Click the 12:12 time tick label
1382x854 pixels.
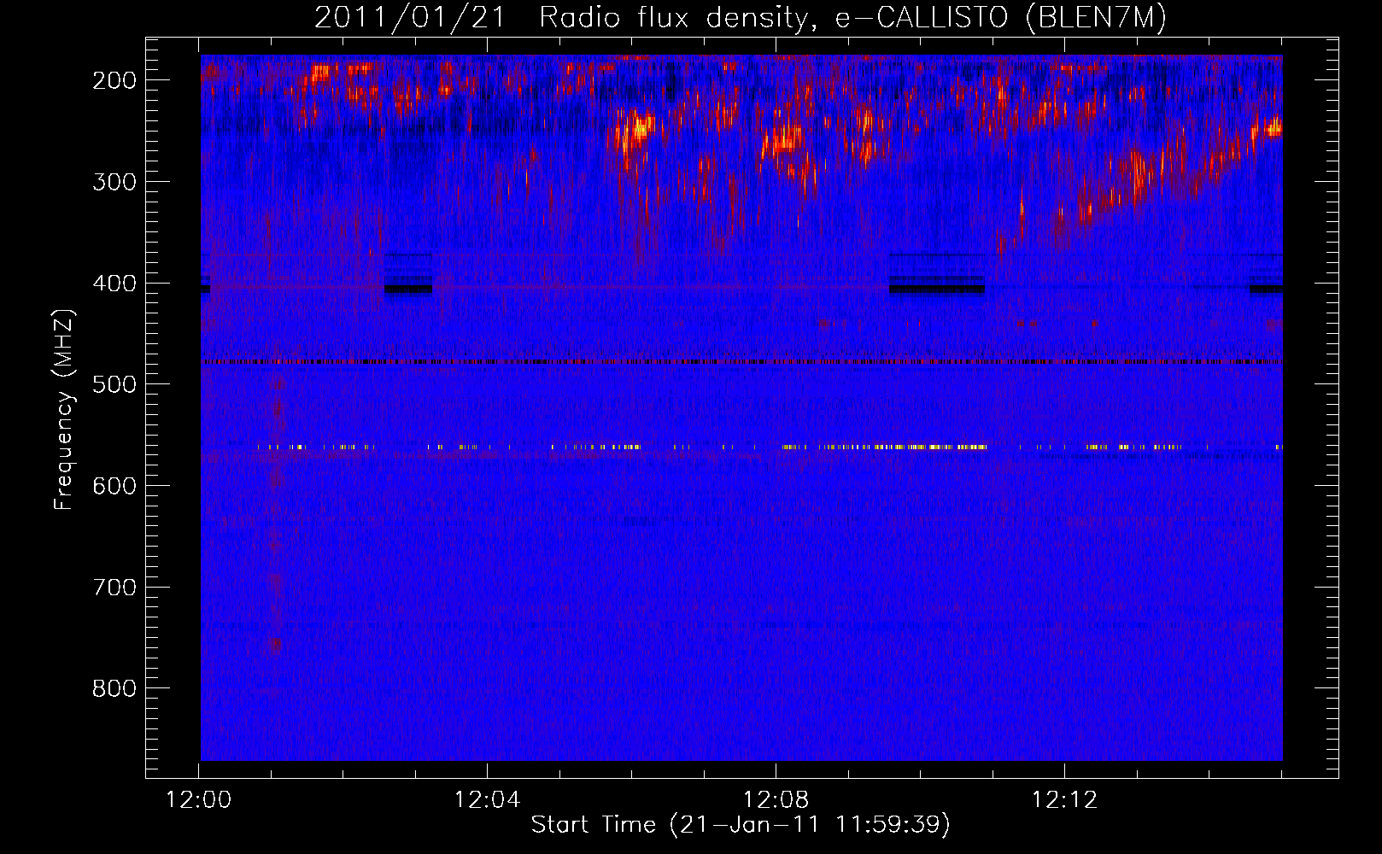[1064, 800]
